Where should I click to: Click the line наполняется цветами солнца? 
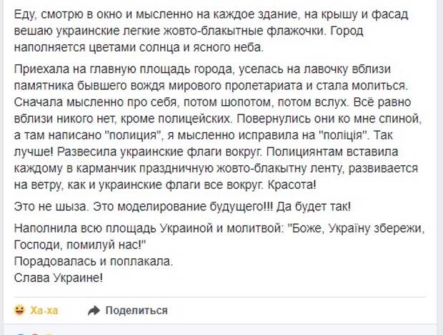click(139, 47)
